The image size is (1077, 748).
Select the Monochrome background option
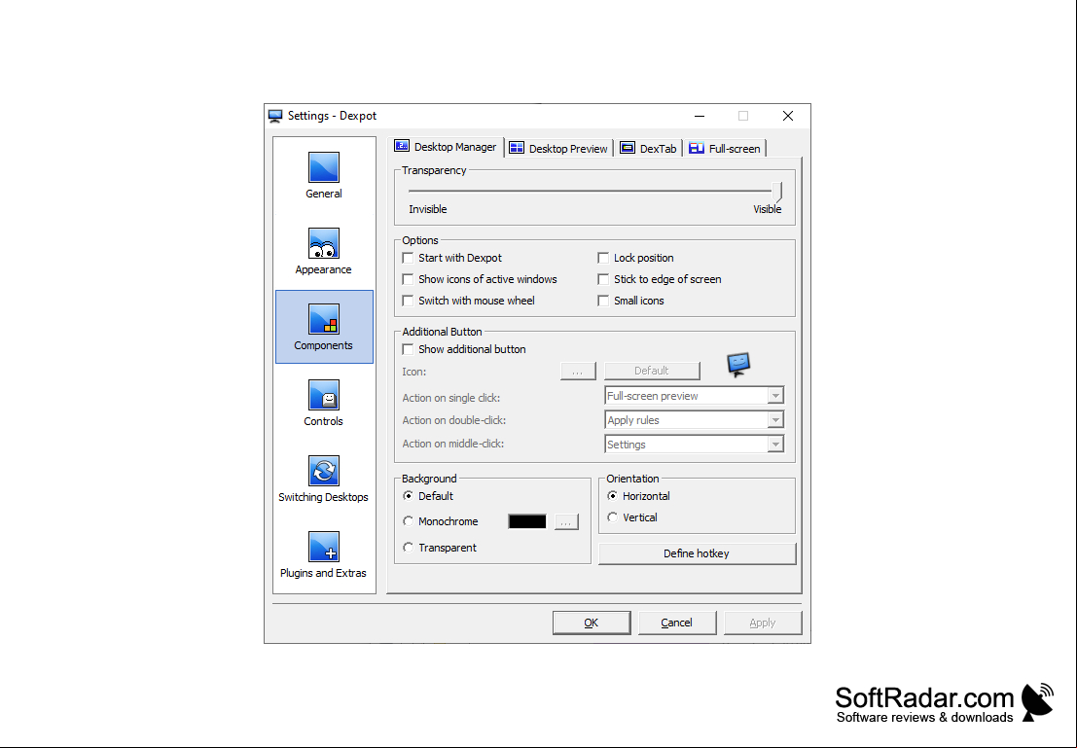point(408,521)
